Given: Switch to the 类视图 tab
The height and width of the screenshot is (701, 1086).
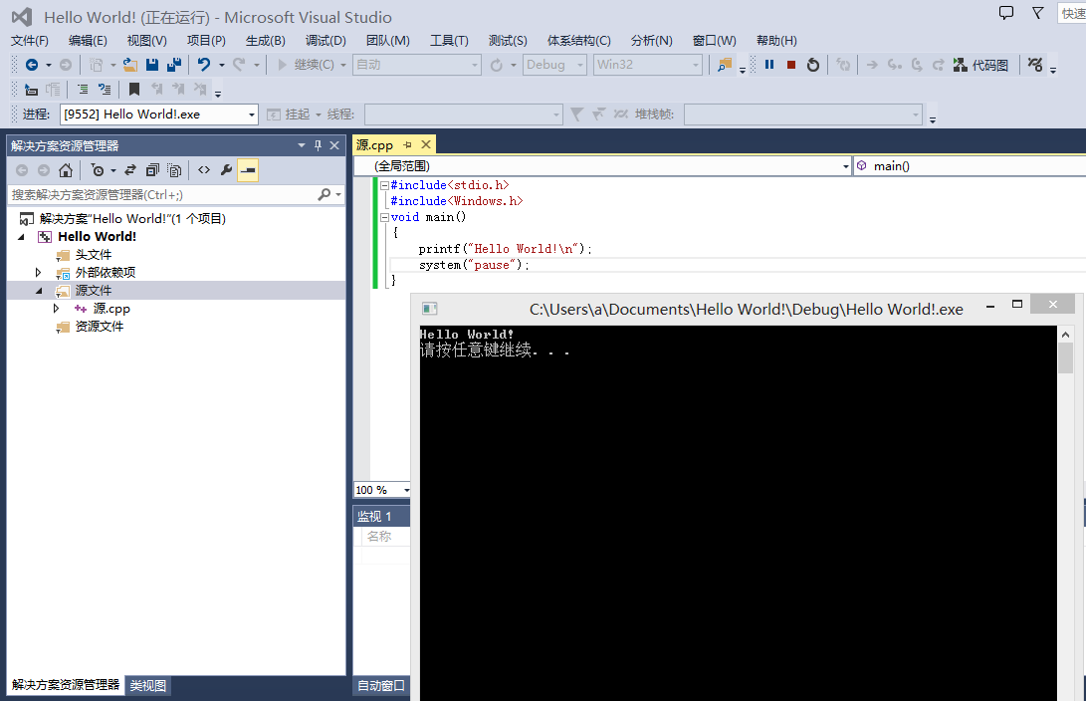Looking at the screenshot, I should (148, 686).
